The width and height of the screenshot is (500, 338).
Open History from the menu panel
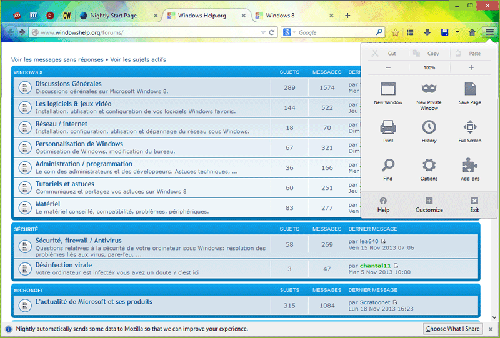pos(429,128)
